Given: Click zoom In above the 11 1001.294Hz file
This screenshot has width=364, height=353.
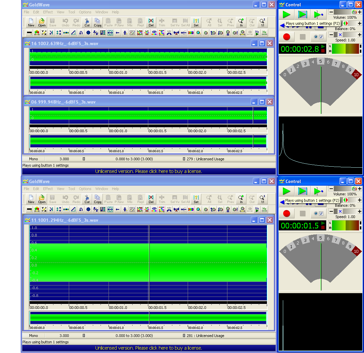Looking at the screenshot, I should [x=241, y=199].
